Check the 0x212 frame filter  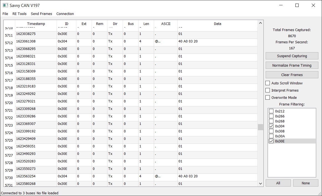[271, 111]
